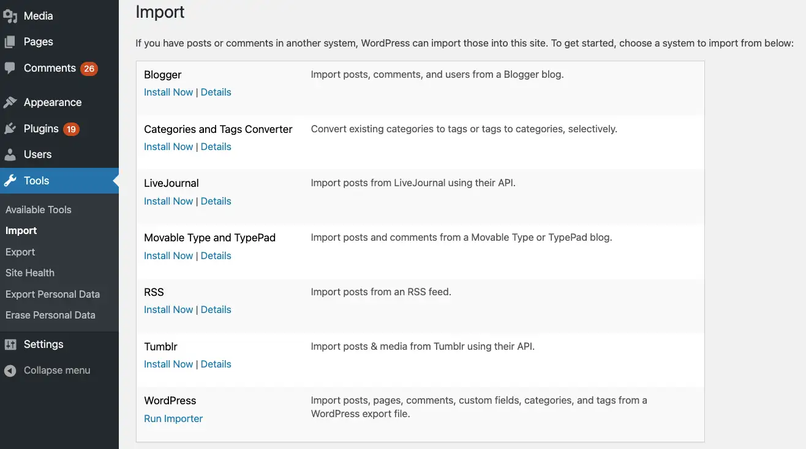Click the Movable Type or TypePad blog description
The image size is (806, 449).
(x=462, y=238)
